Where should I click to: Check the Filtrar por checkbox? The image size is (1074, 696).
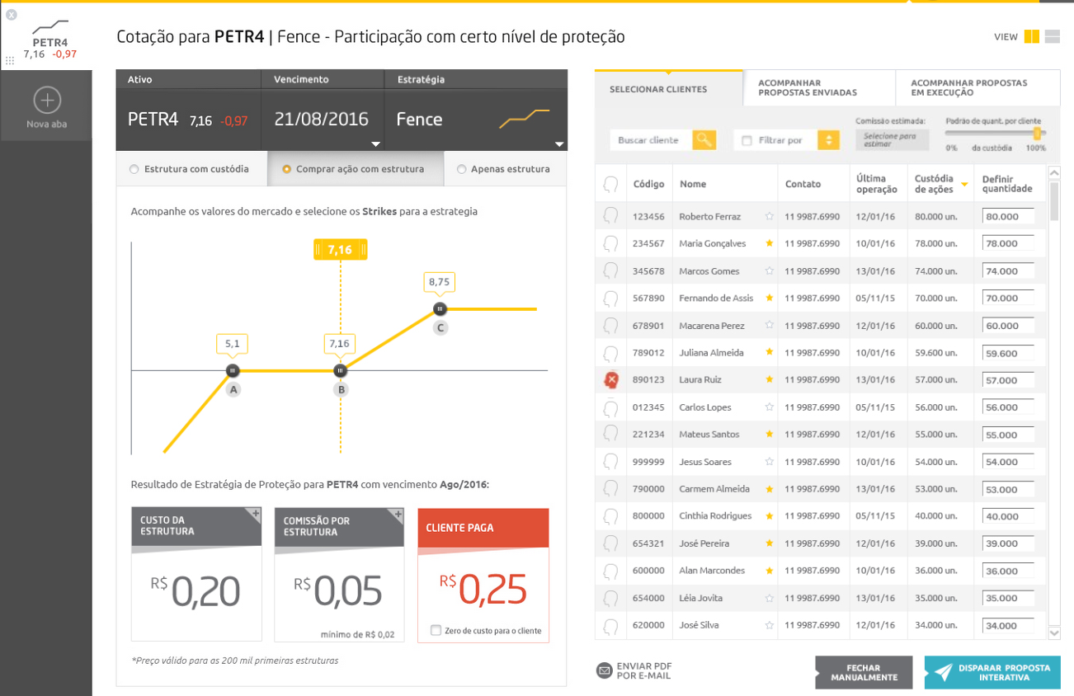pos(747,140)
